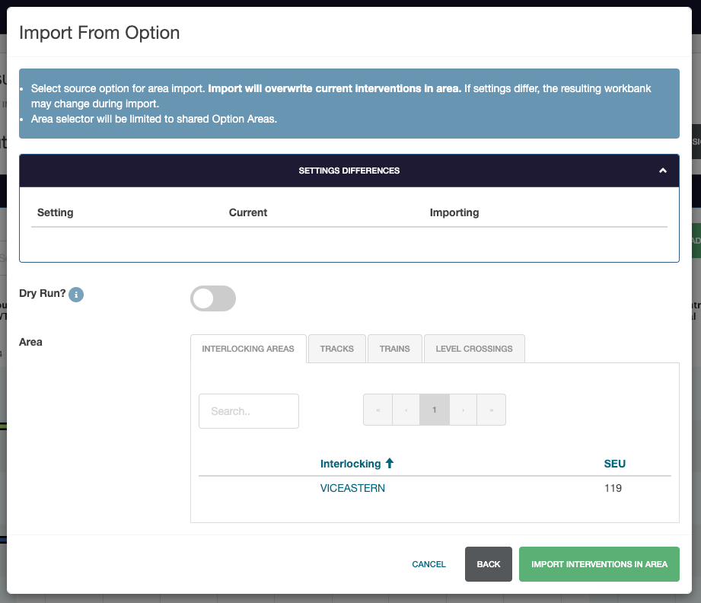This screenshot has height=603, width=701.
Task: Collapse the Settings Differences chevron
Action: (x=663, y=171)
